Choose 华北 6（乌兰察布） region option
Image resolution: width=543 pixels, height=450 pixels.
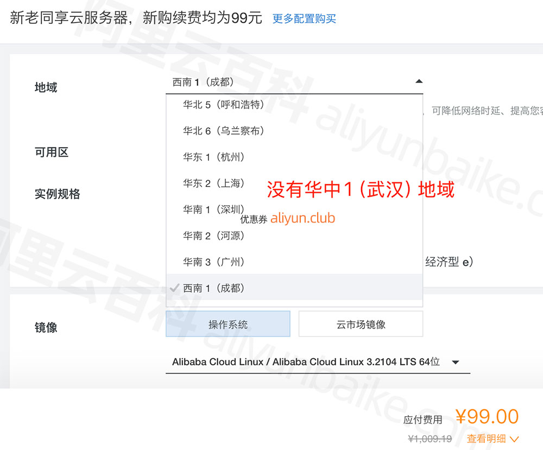224,131
